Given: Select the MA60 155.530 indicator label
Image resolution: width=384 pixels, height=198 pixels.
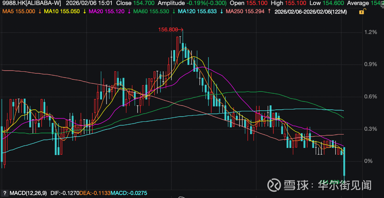Looking at the screenshot, I should pyautogui.click(x=151, y=12).
